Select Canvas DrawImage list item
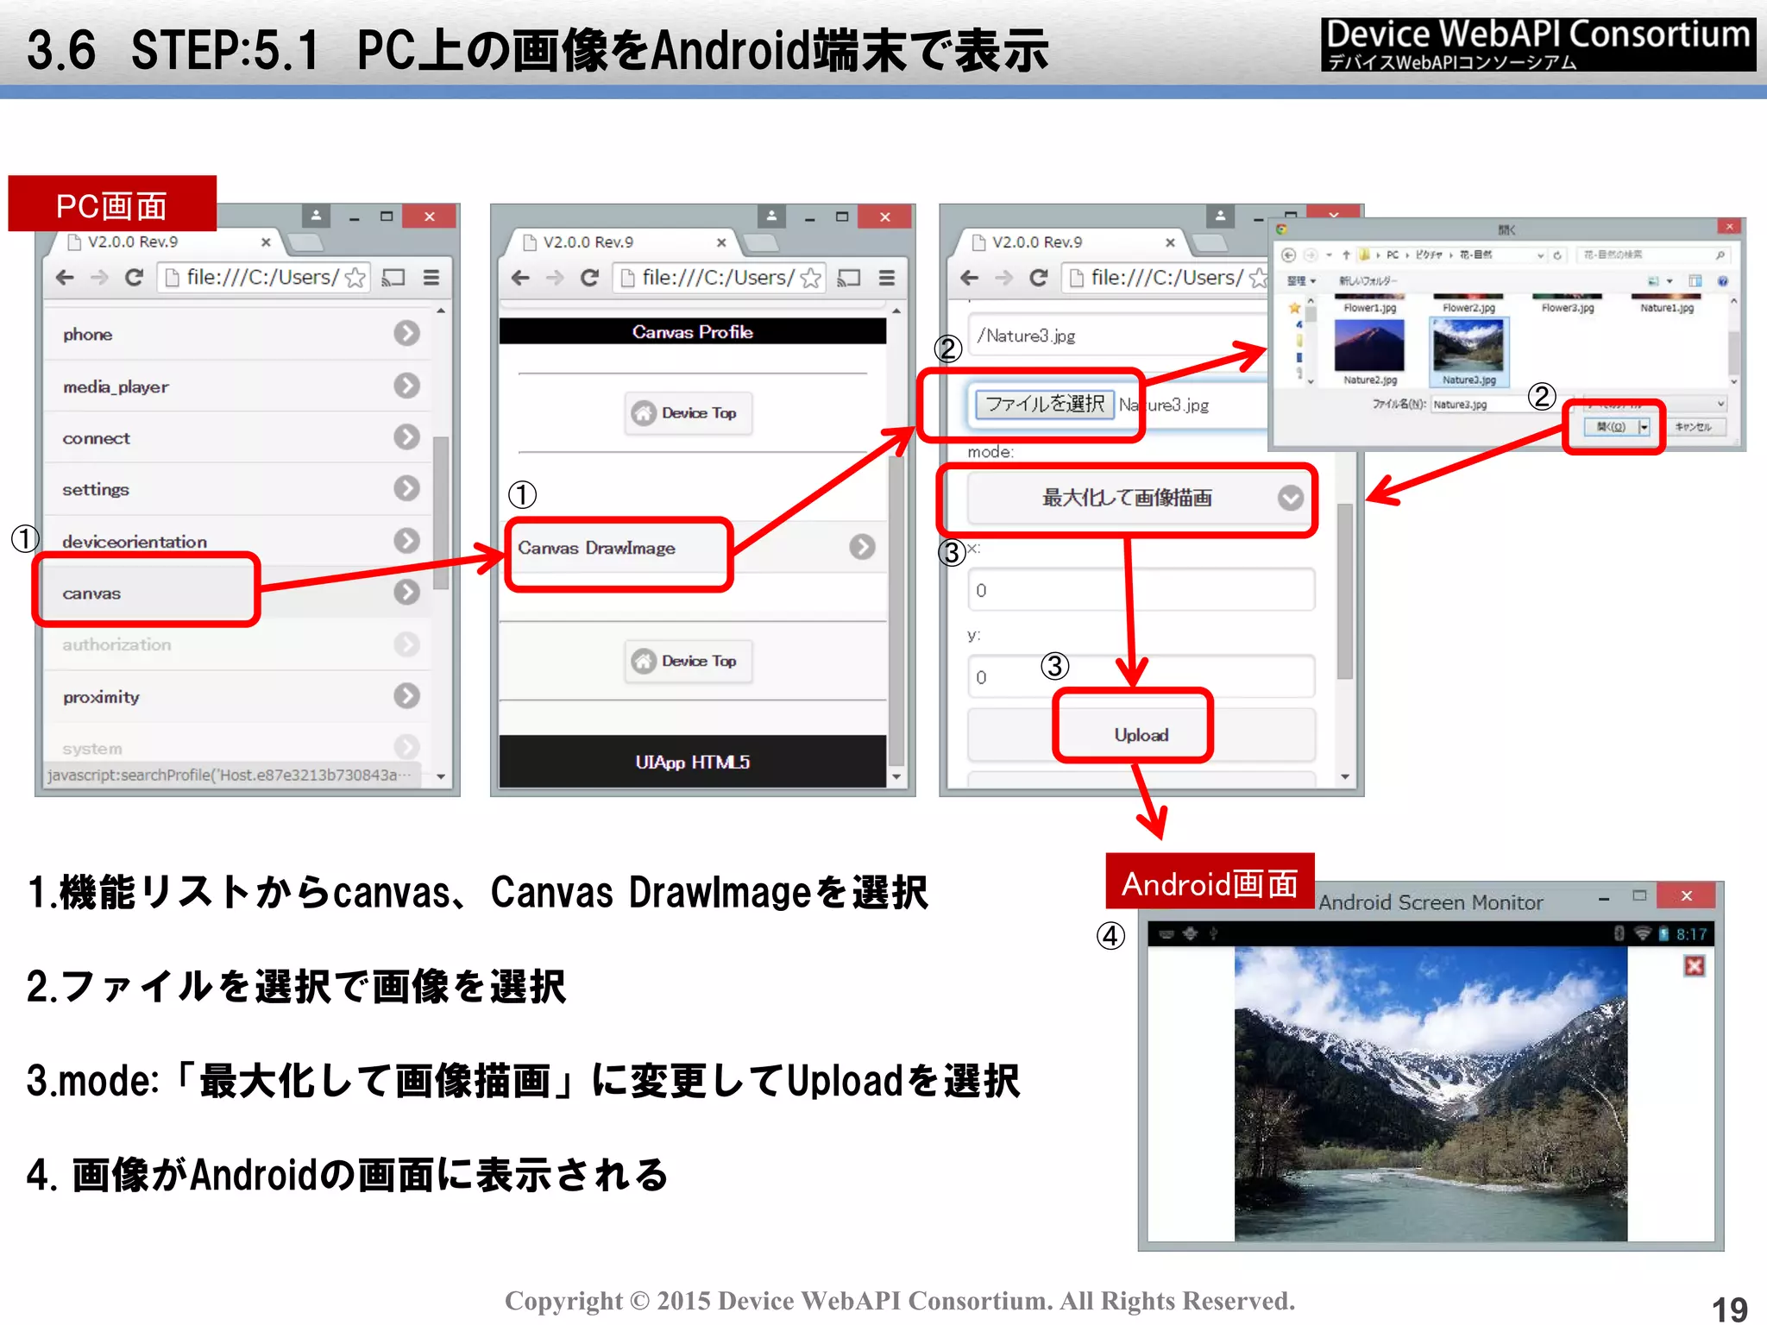Viewport: 1767px width, 1325px height. click(x=693, y=547)
